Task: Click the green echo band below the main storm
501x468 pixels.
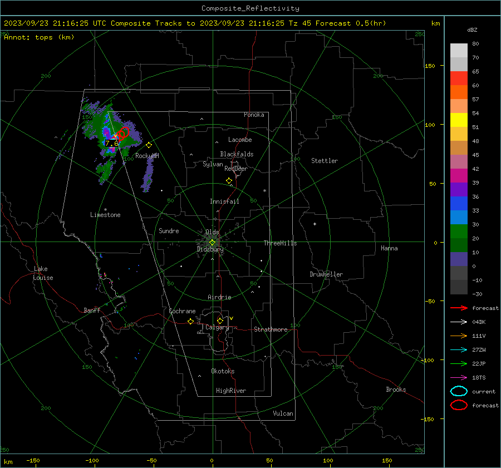Action: click(x=105, y=171)
